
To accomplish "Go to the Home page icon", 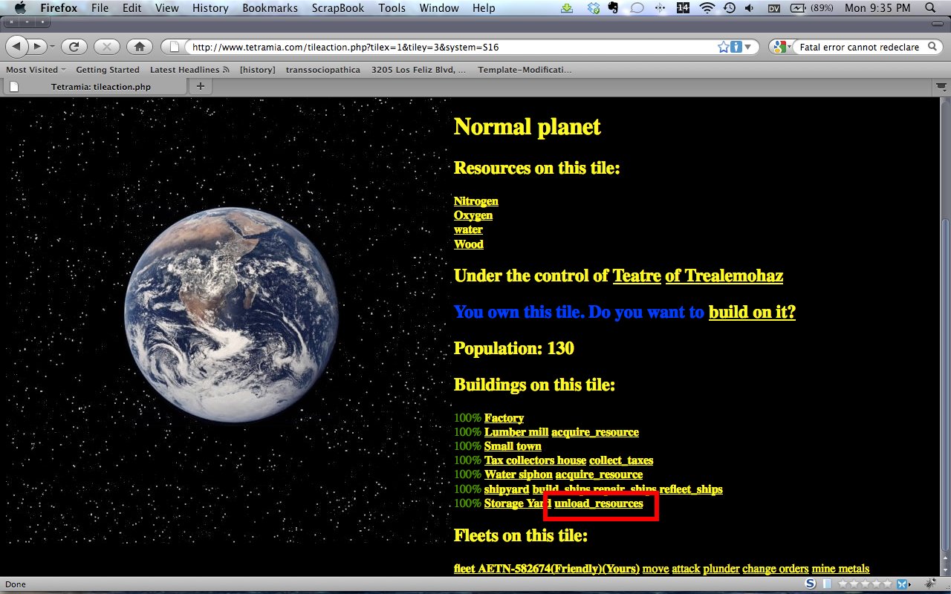I will [x=139, y=47].
